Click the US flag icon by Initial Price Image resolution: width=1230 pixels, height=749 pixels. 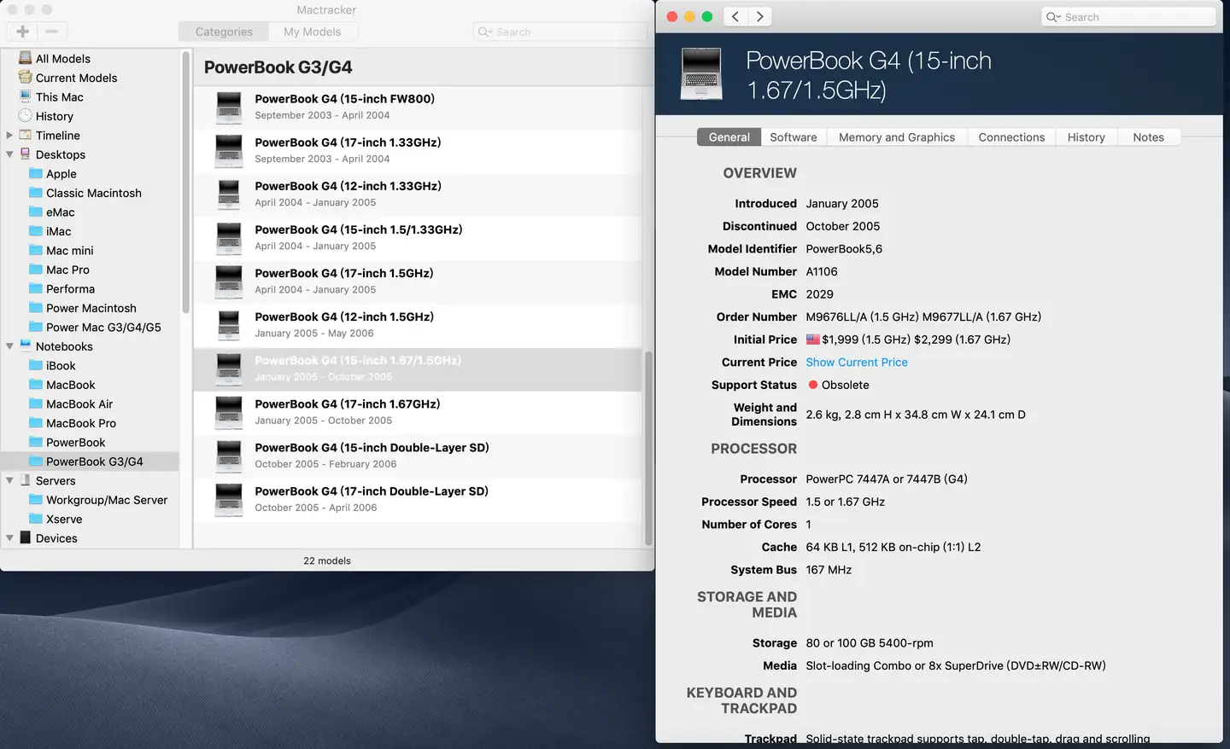click(x=812, y=340)
